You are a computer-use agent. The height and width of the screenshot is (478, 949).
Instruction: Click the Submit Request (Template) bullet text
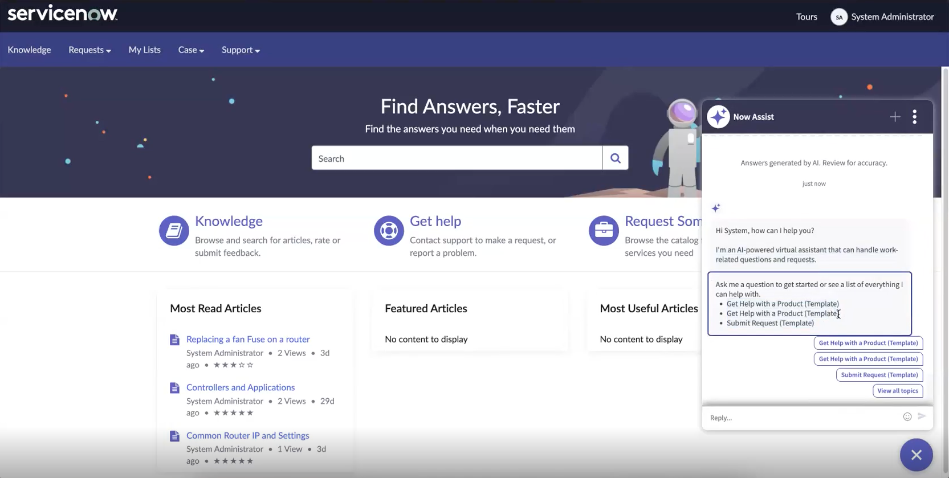(x=770, y=323)
